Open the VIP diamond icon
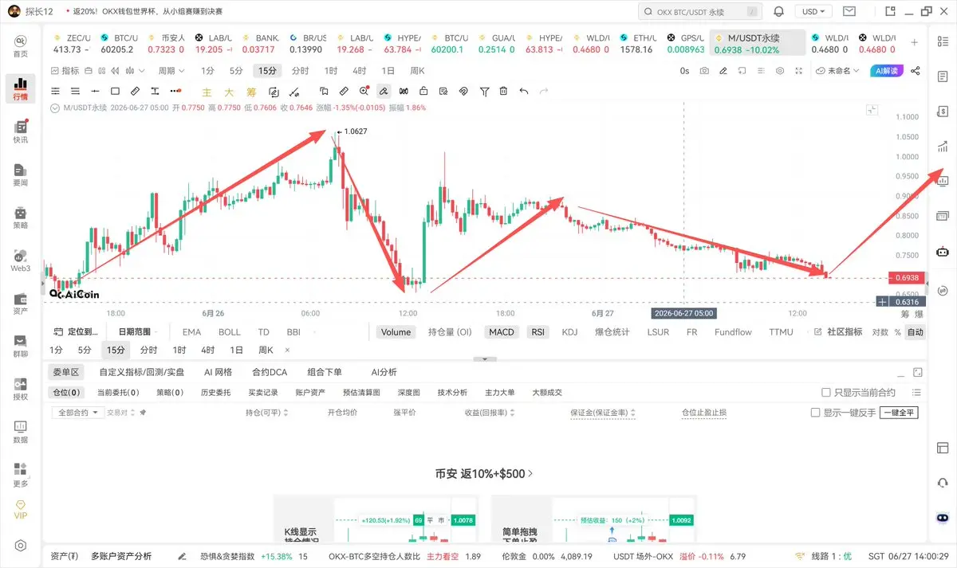 [20, 509]
